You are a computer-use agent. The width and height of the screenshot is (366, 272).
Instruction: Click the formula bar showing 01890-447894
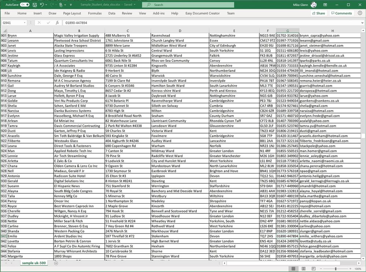point(211,23)
